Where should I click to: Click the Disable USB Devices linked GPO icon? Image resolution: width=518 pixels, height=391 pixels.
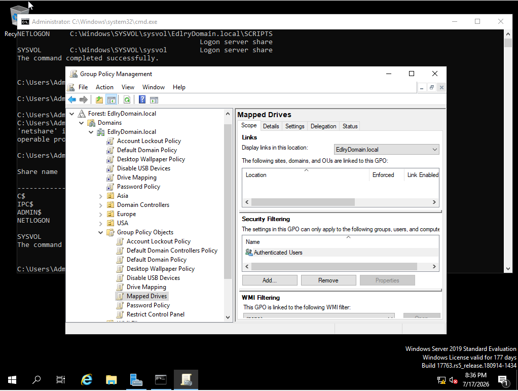[110, 168]
